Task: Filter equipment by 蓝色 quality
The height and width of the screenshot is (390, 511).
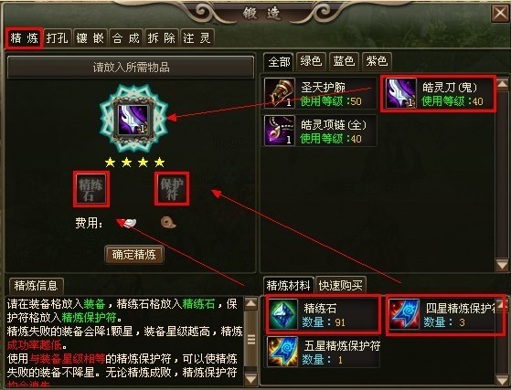Action: (344, 61)
